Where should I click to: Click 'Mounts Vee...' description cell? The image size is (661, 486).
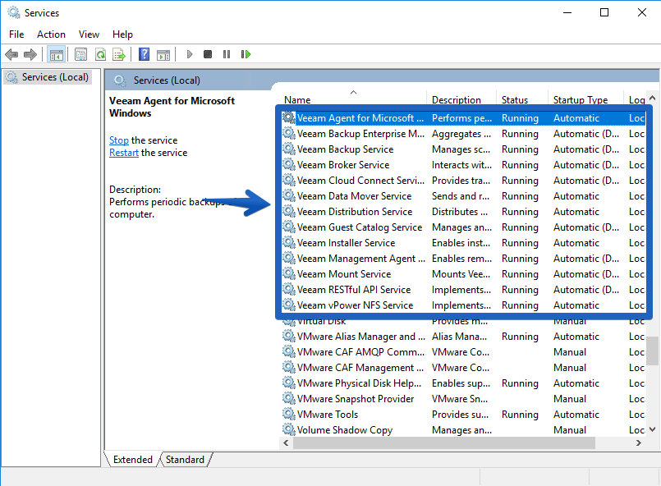pos(461,273)
